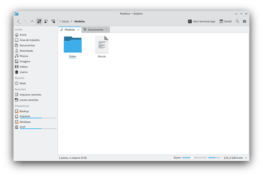Open Lixeira trash in the sidebar

(35, 72)
